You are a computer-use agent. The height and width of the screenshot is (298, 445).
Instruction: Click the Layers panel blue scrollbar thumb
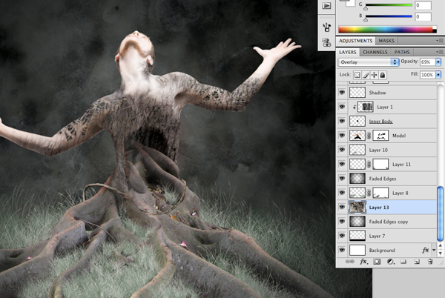pos(440,213)
